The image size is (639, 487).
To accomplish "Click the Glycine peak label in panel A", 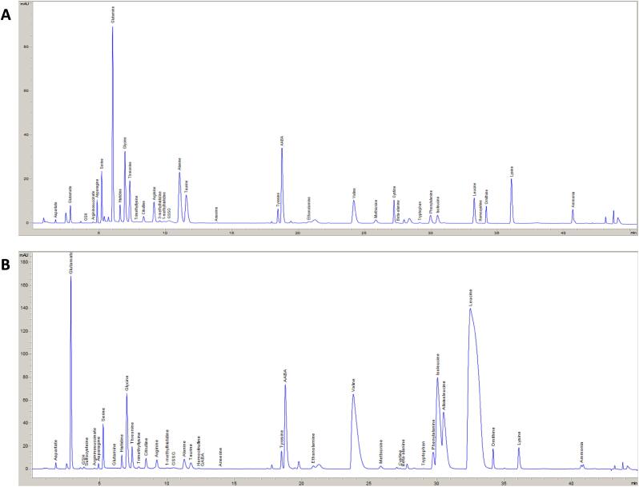I will [x=125, y=143].
